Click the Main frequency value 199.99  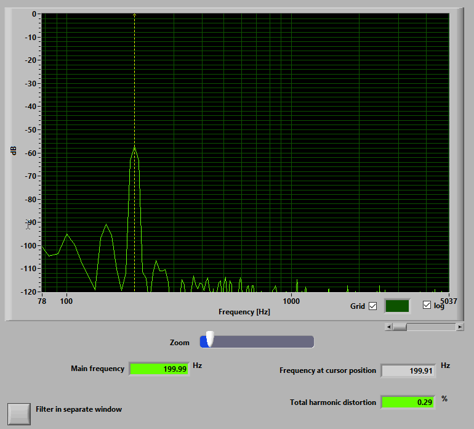point(159,369)
